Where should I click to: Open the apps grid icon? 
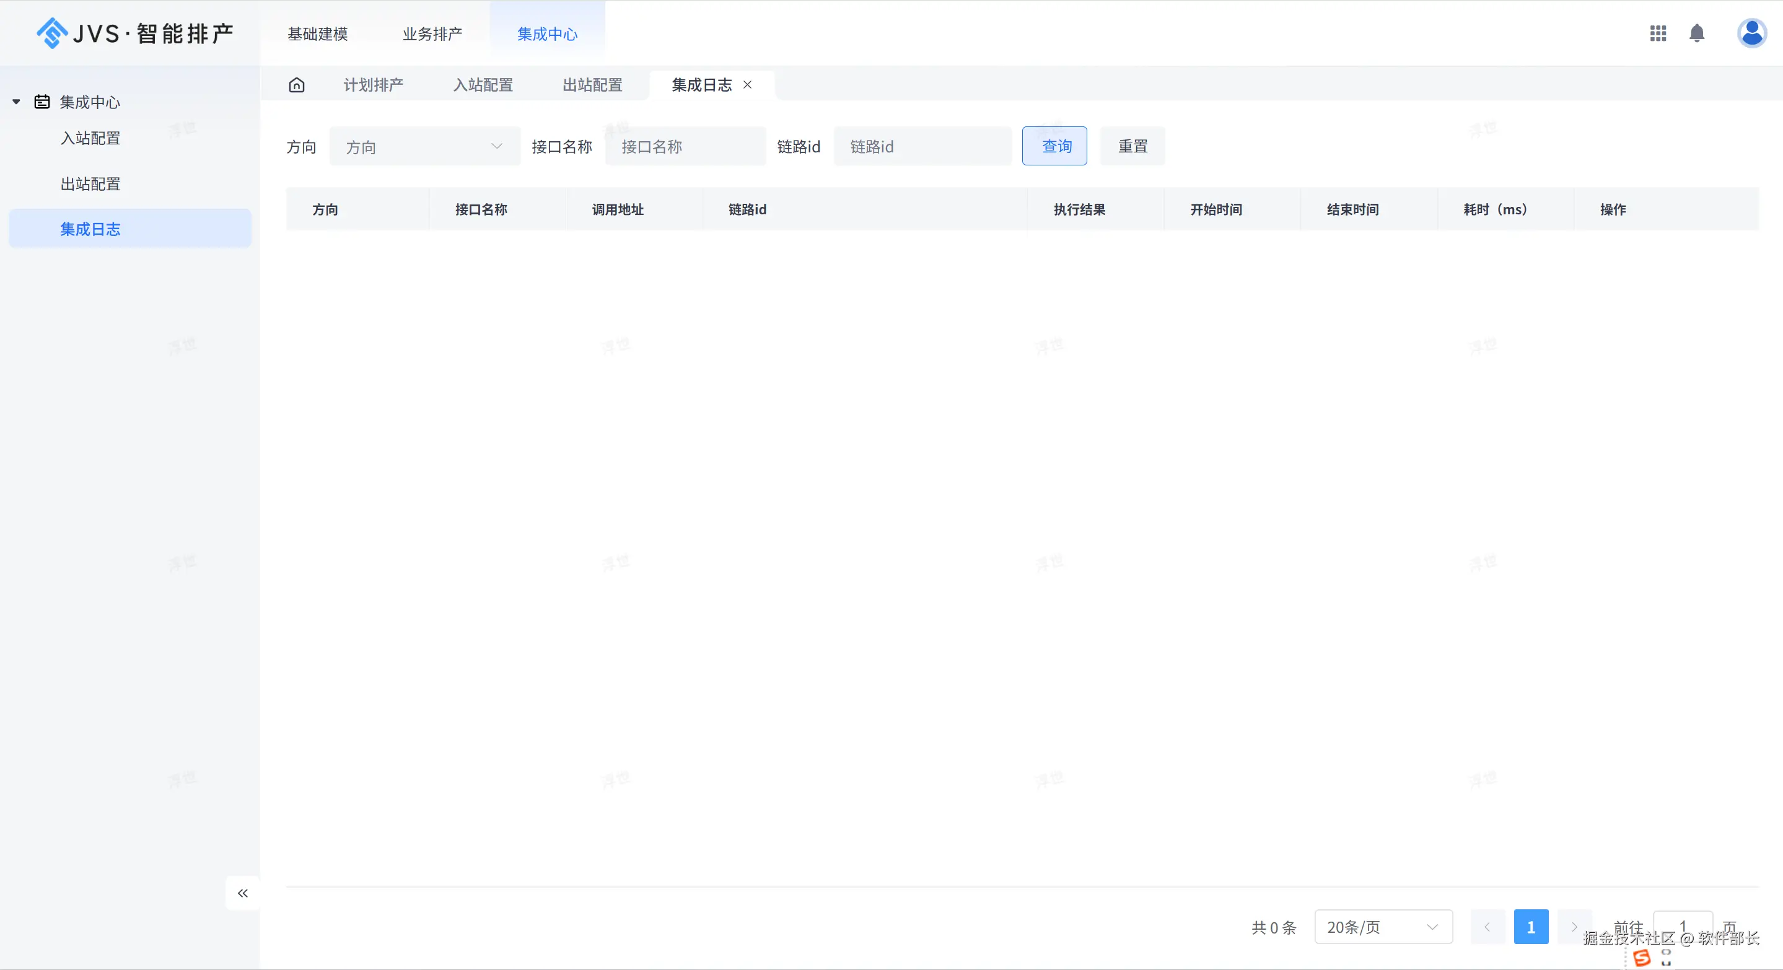point(1658,33)
